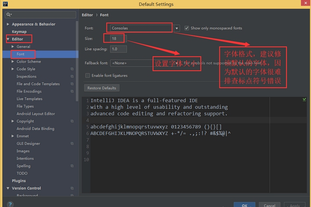Screen dimensions: 311x207
Task: Open the Font dropdown arrow
Action: [177, 29]
